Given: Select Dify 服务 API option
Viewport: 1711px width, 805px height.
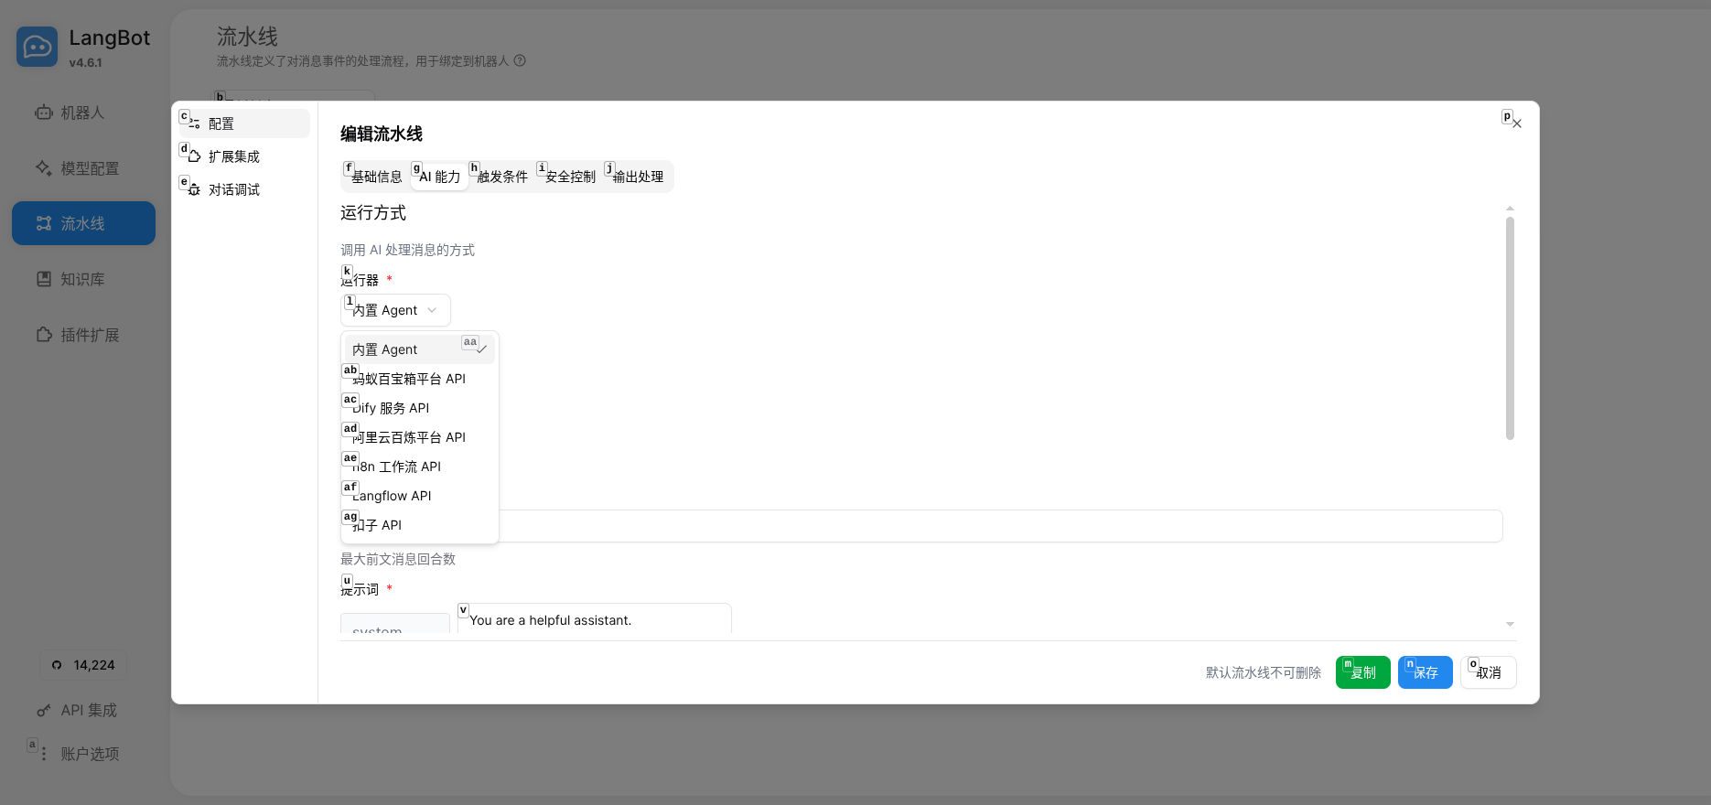Looking at the screenshot, I should tap(392, 408).
